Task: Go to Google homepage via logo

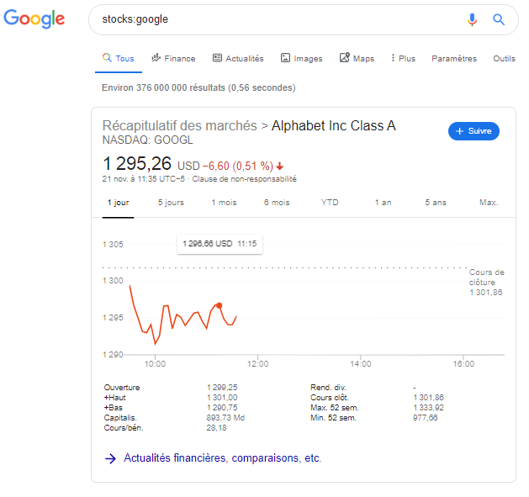Action: [x=34, y=19]
